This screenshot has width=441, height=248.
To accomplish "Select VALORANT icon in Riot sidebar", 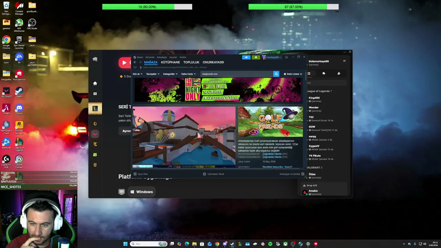I will point(95,134).
